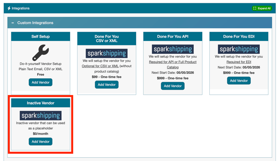Click the Inactive Vendor card header
280x161 pixels.
point(41,103)
